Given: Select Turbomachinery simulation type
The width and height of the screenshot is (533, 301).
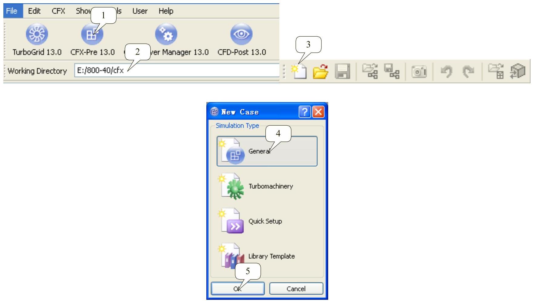Looking at the screenshot, I should pos(267,186).
